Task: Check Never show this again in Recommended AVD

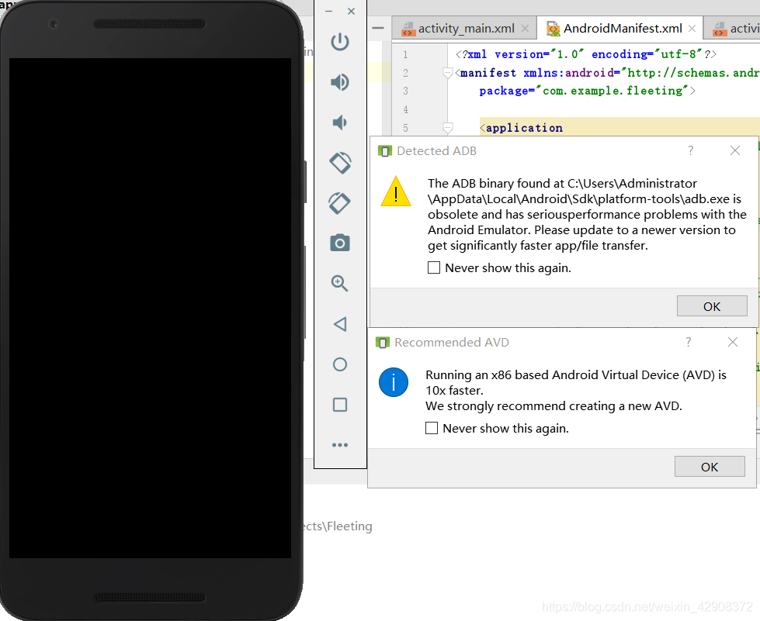Action: 432,427
